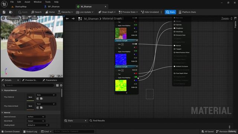This screenshot has height=134, width=238.
Task: Click the RGBA output pin of blue normal Texture Sample
Action: tap(136, 61)
